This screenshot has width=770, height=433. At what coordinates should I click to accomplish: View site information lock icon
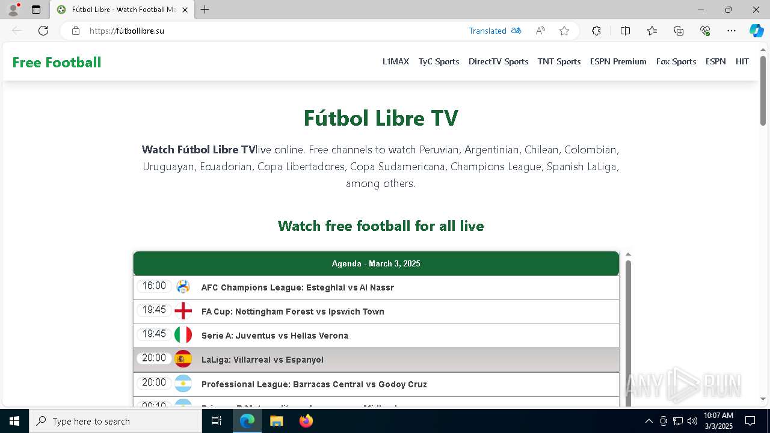(76, 31)
